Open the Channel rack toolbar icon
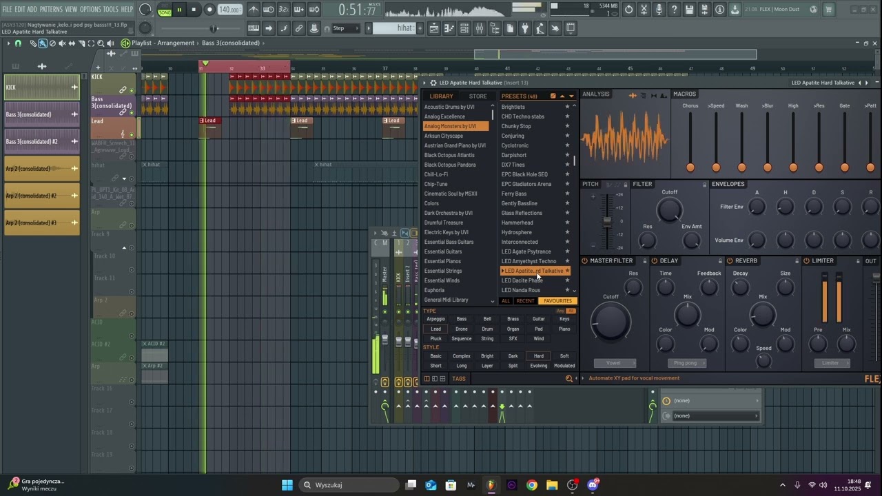 coord(464,28)
